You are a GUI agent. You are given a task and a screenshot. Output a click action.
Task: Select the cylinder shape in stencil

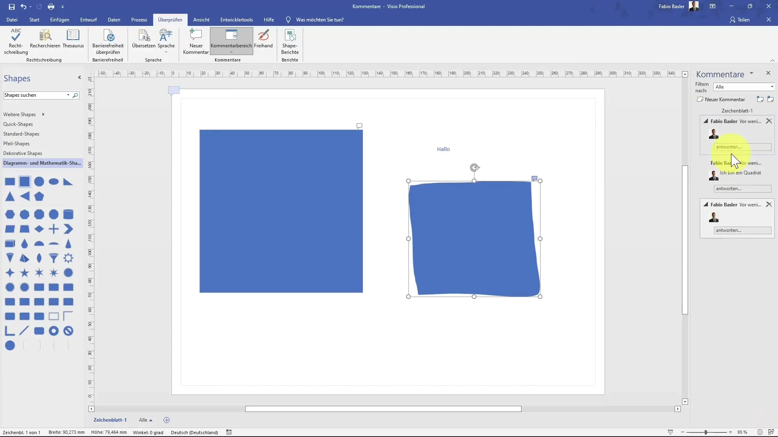coord(68,214)
